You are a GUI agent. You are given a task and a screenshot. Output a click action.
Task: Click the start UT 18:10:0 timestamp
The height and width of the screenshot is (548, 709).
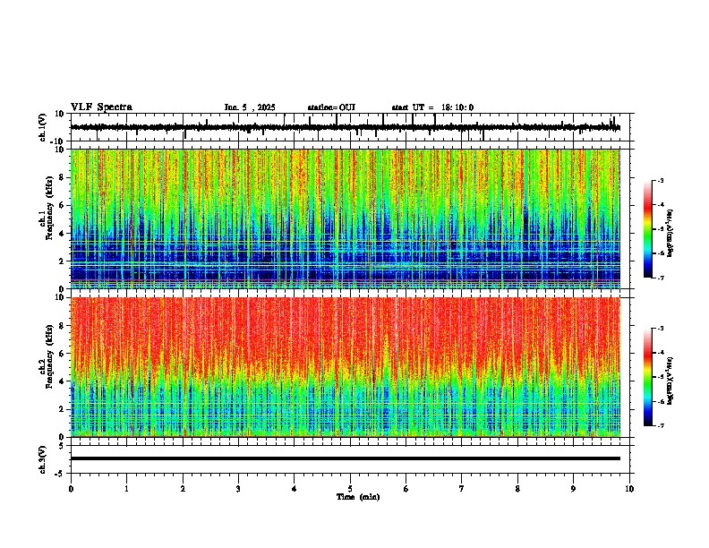432,107
